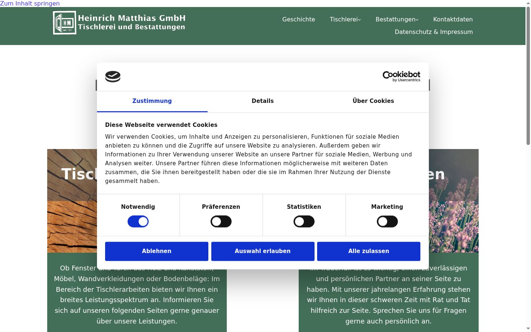Click the Tischlerei chevron arrow icon
This screenshot has width=531, height=332.
(x=360, y=20)
